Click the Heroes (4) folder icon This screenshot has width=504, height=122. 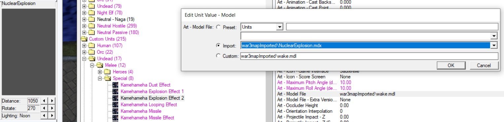pos(108,72)
